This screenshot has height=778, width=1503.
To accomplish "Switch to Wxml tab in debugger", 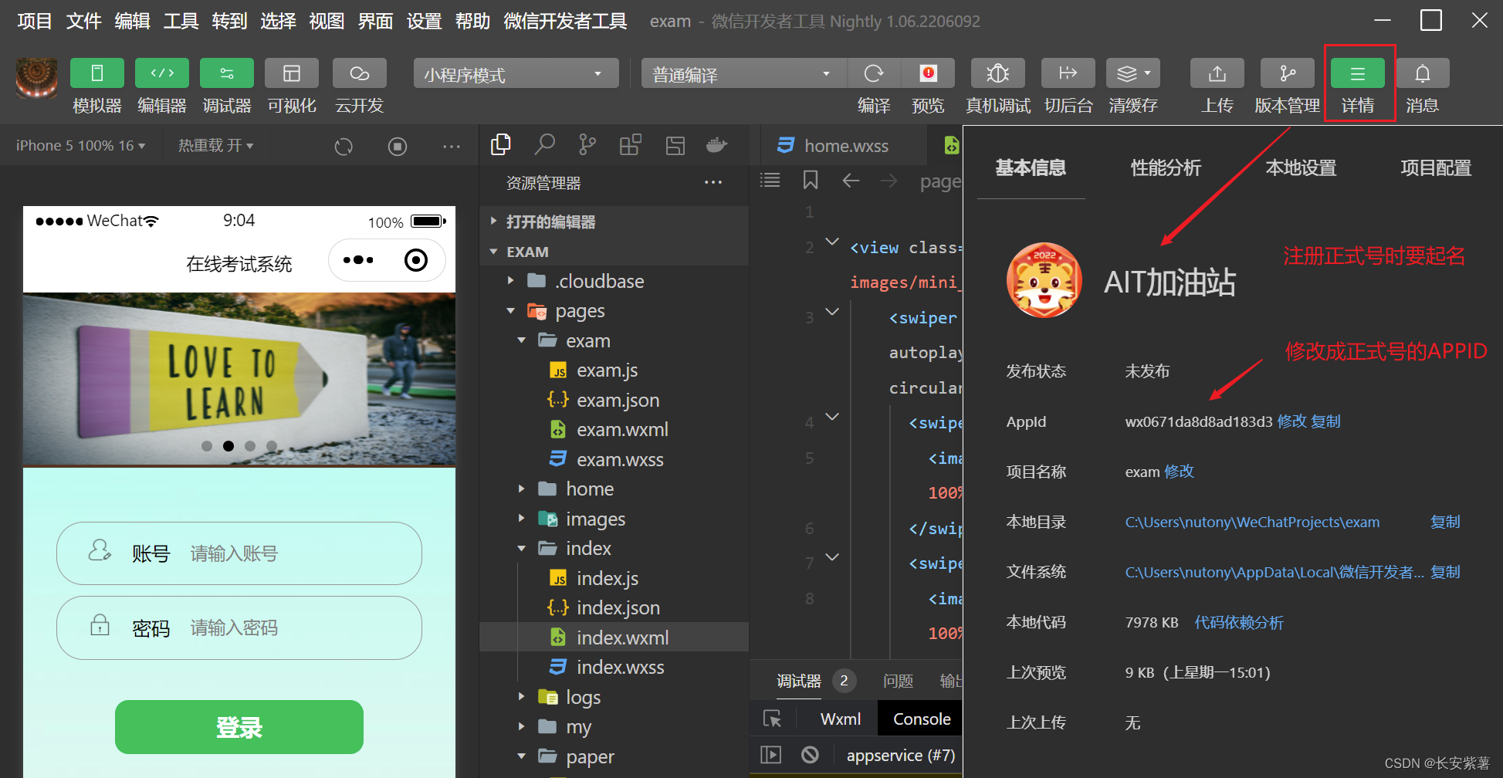I will pyautogui.click(x=840, y=719).
